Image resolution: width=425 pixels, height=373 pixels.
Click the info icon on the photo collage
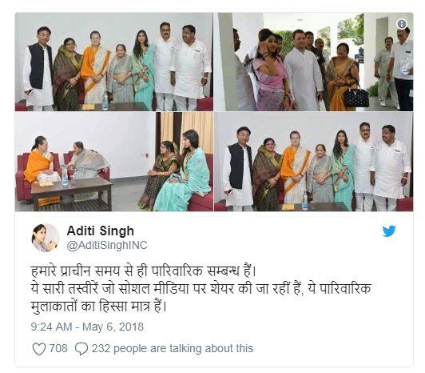pos(402,24)
